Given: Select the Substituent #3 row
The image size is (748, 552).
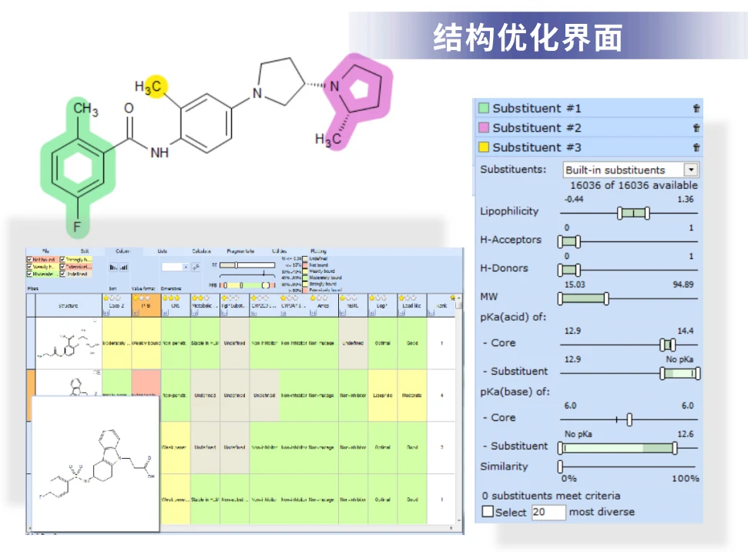Looking at the screenshot, I should tap(589, 147).
